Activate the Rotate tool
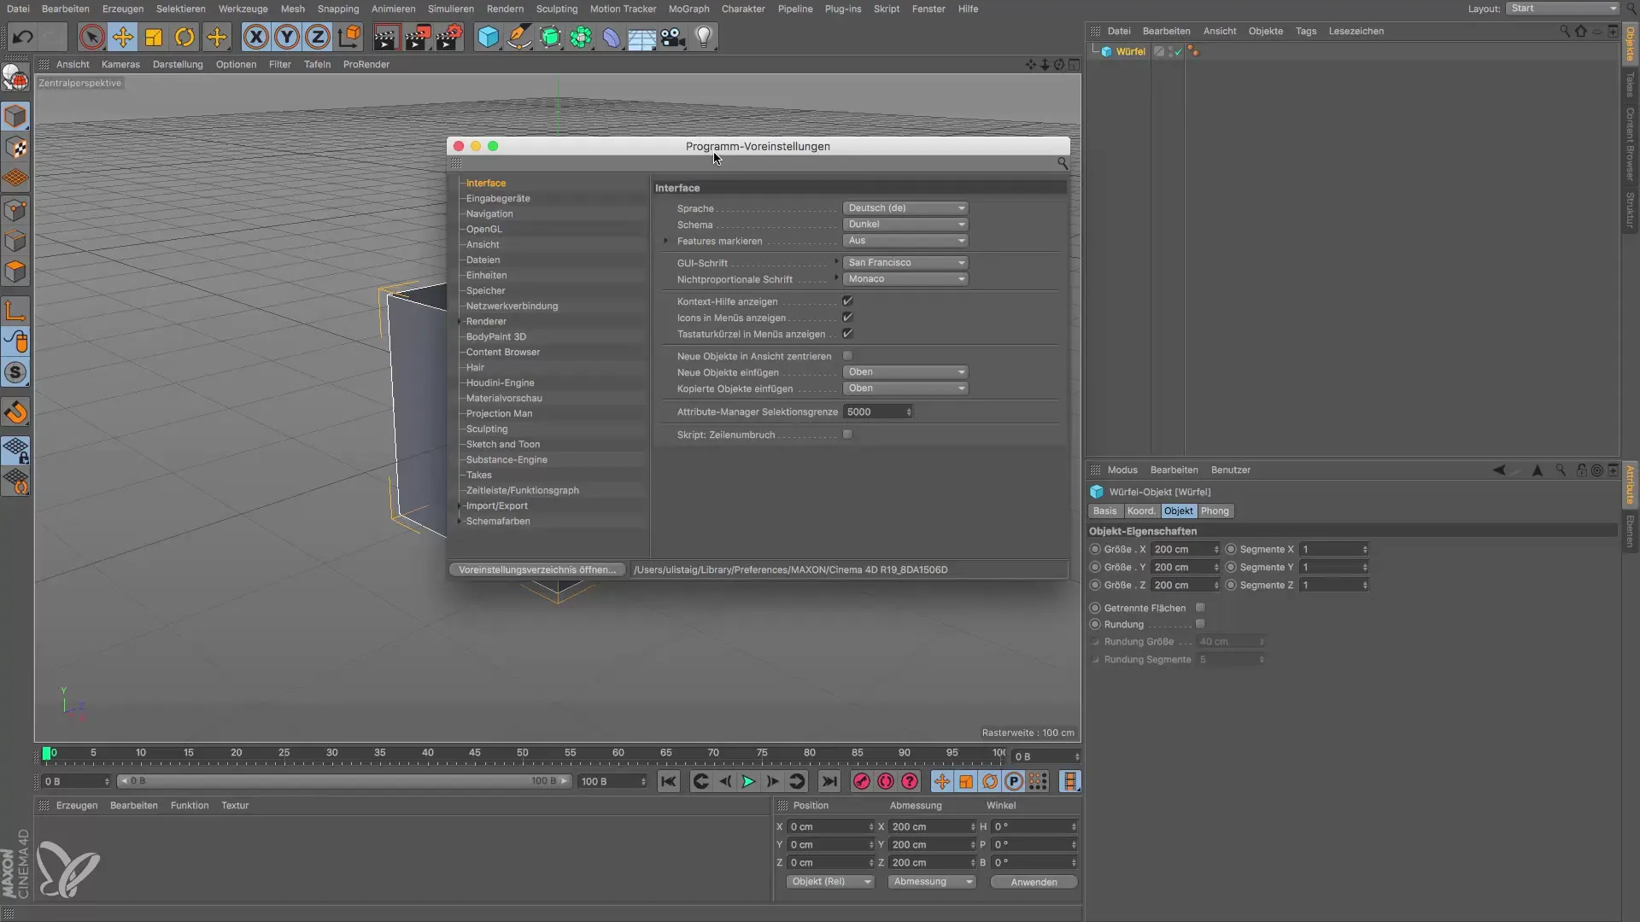The width and height of the screenshot is (1640, 922). pyautogui.click(x=184, y=37)
